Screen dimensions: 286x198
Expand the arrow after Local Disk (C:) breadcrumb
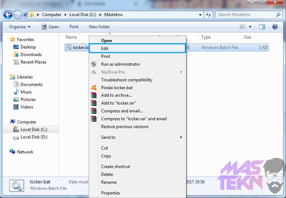point(100,15)
